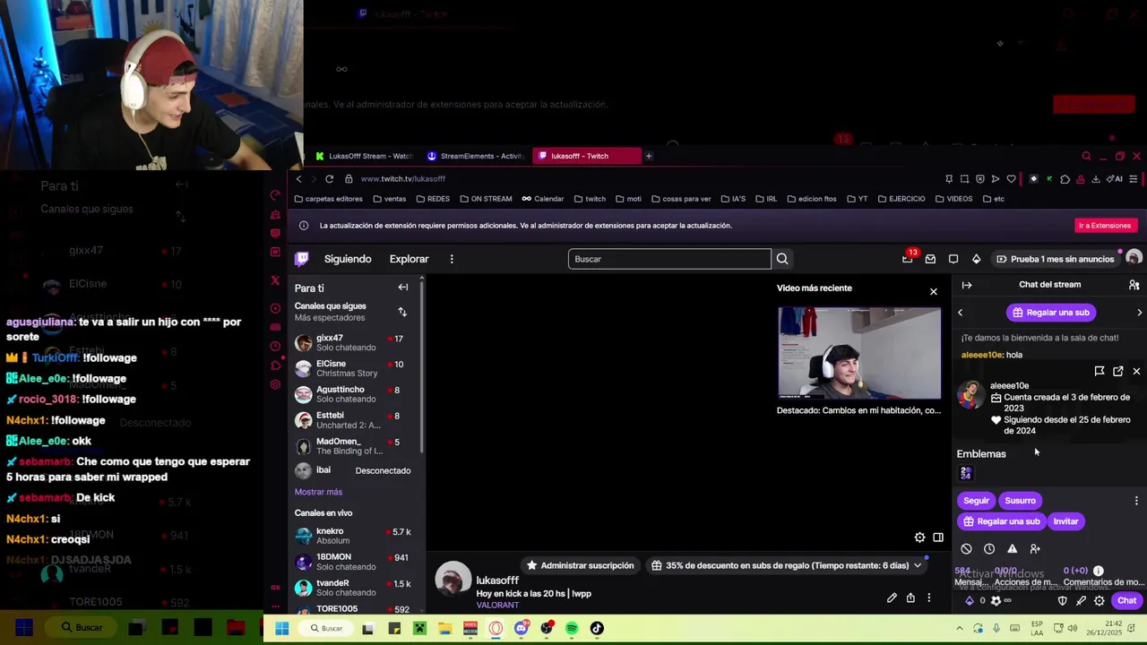The width and height of the screenshot is (1147, 645).
Task: Switch to StreamElements Activity browser tab
Action: click(x=476, y=156)
